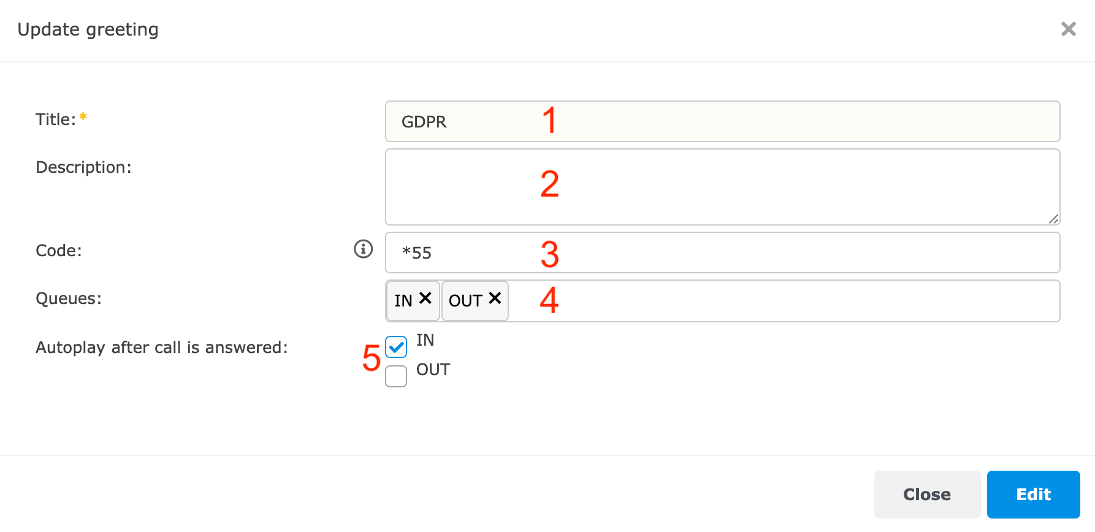Image resolution: width=1095 pixels, height=532 pixels.
Task: Click the Queues label text
Action: (69, 298)
